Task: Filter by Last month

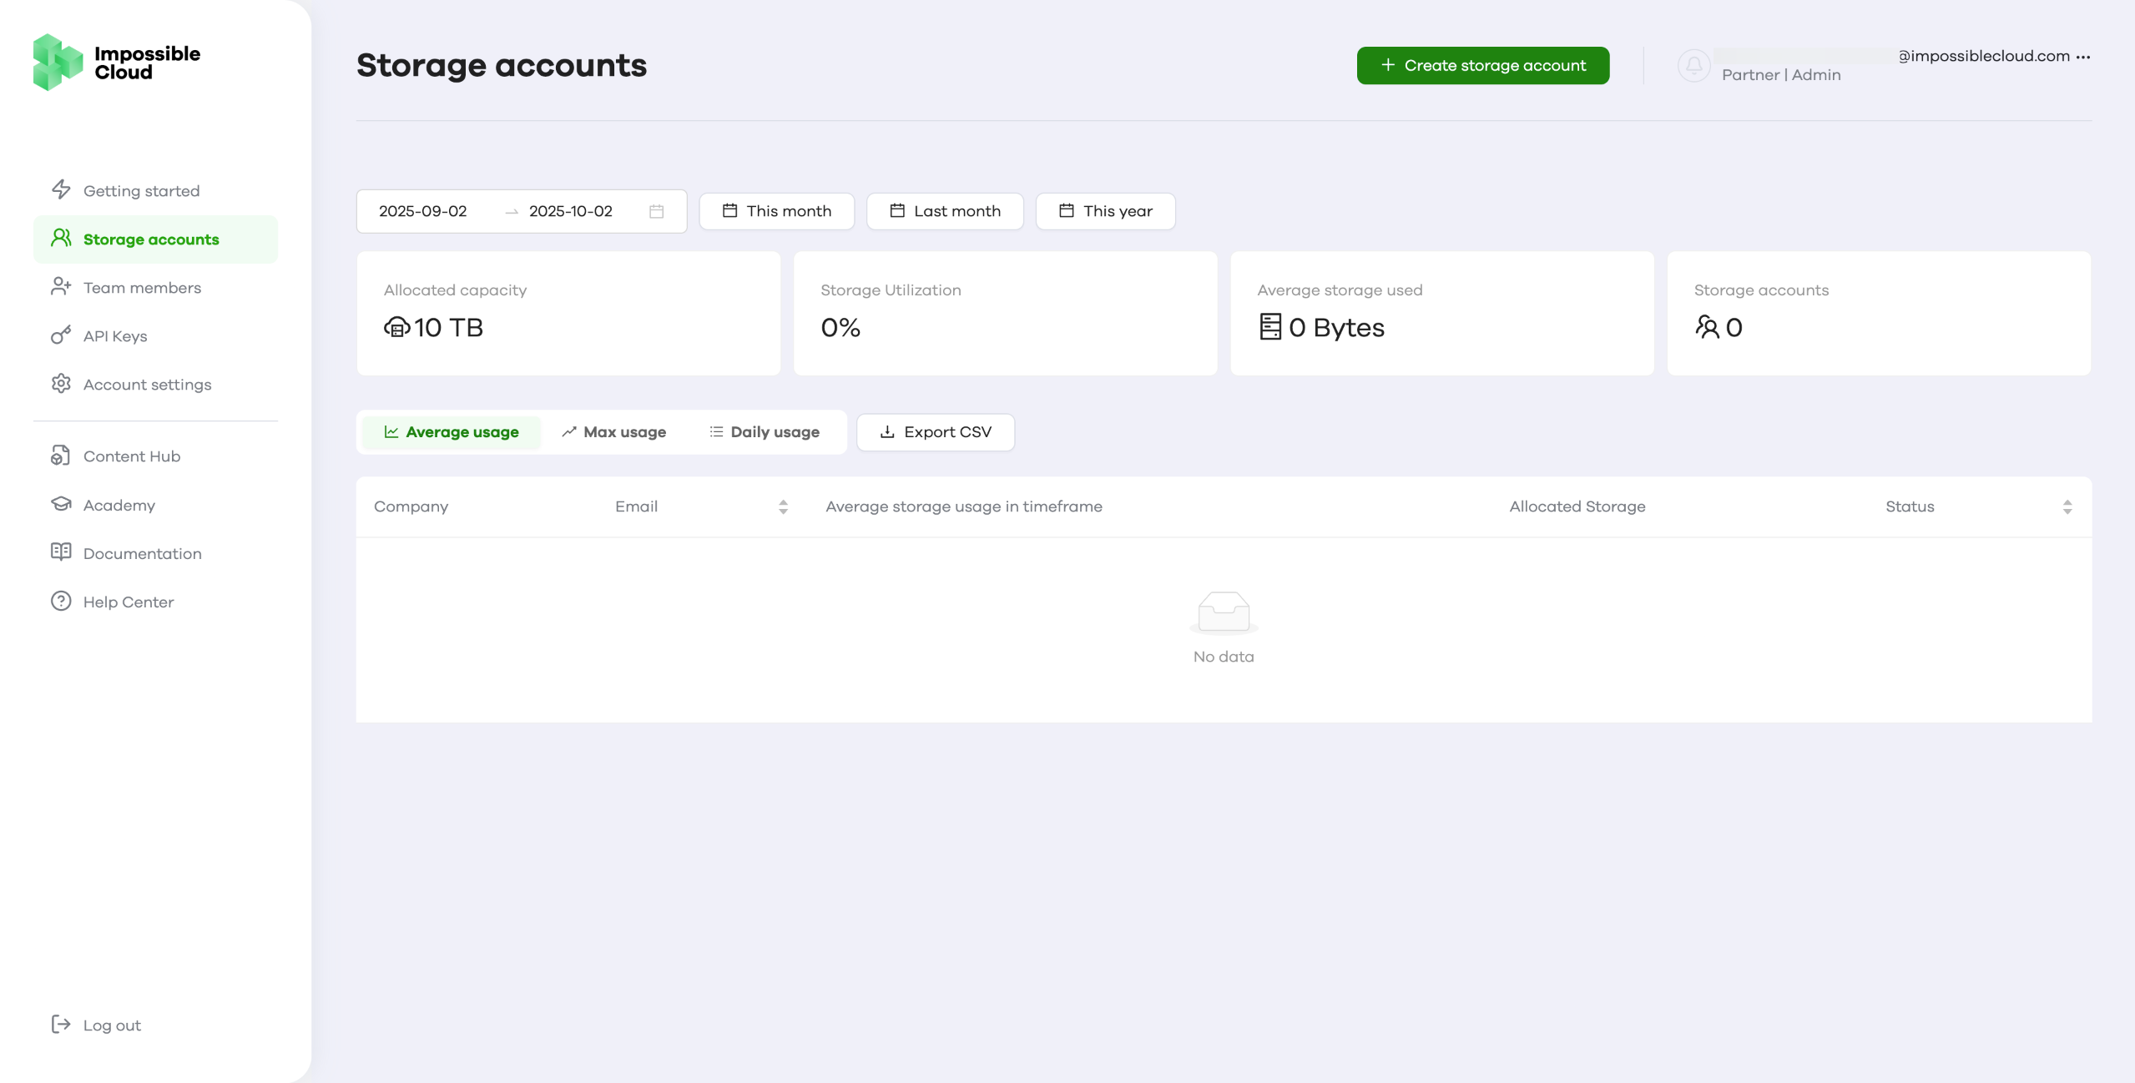Action: point(945,211)
